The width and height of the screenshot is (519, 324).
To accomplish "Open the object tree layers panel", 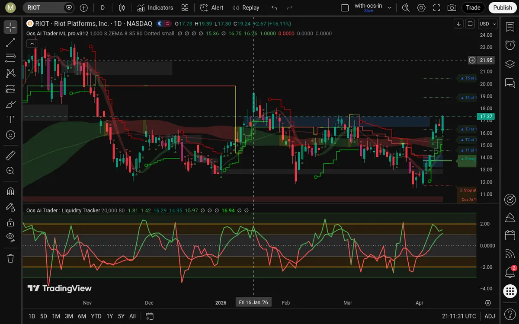I will (x=510, y=64).
